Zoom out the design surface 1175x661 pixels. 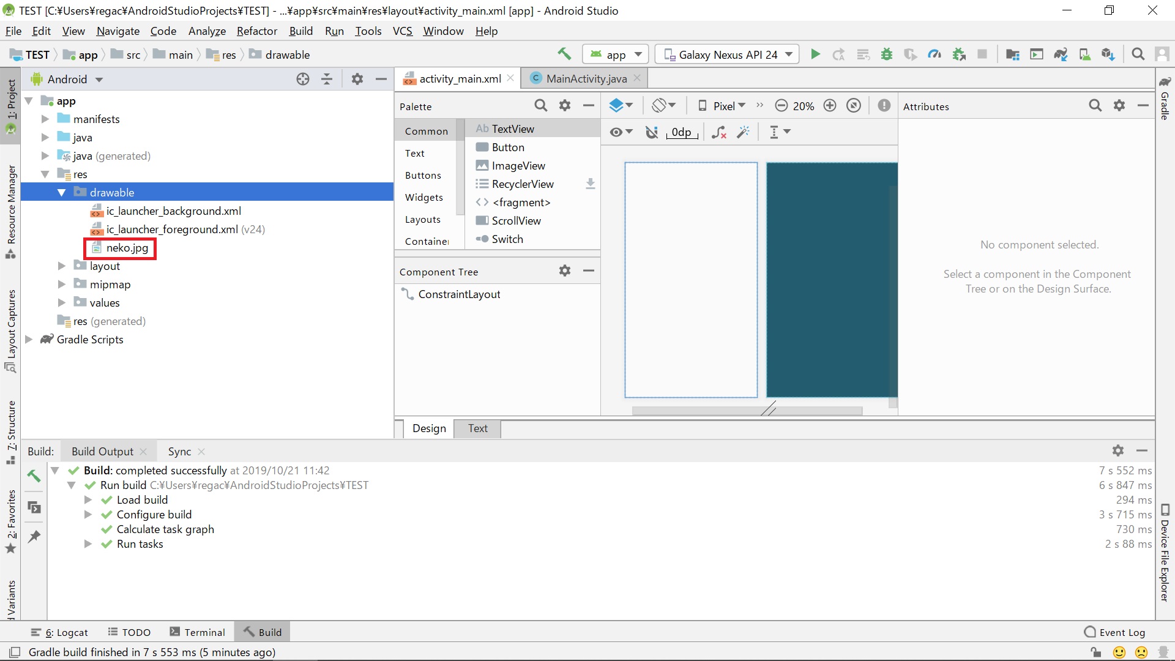pyautogui.click(x=781, y=106)
